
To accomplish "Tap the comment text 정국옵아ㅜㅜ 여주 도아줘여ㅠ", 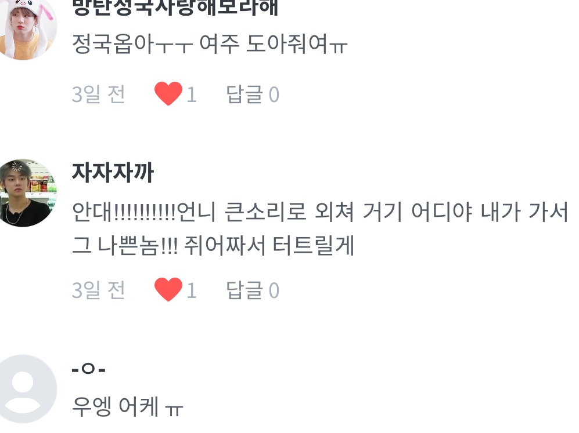I will [210, 44].
